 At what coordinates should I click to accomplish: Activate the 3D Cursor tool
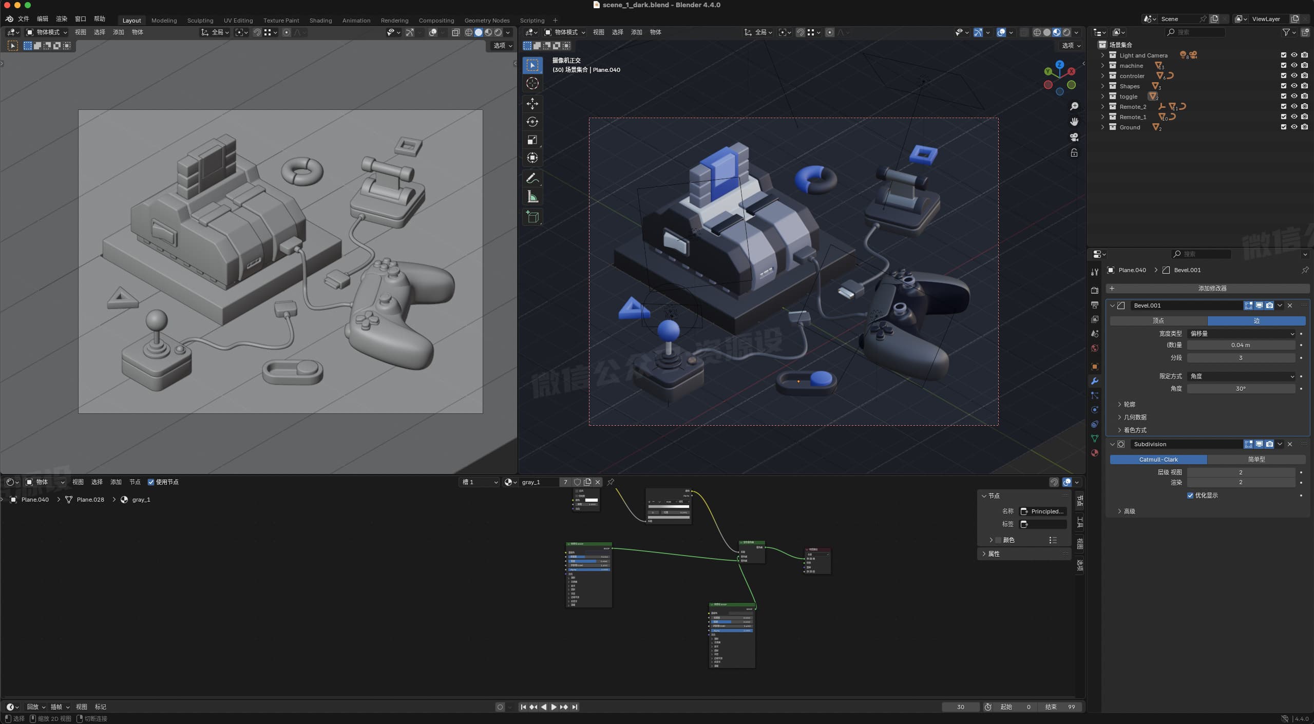pyautogui.click(x=532, y=84)
